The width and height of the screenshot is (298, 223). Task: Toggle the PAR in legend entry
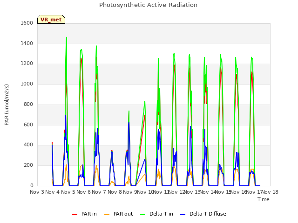pyautogui.click(x=84, y=214)
